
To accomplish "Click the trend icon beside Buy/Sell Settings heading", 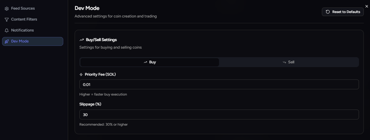I will pyautogui.click(x=81, y=40).
